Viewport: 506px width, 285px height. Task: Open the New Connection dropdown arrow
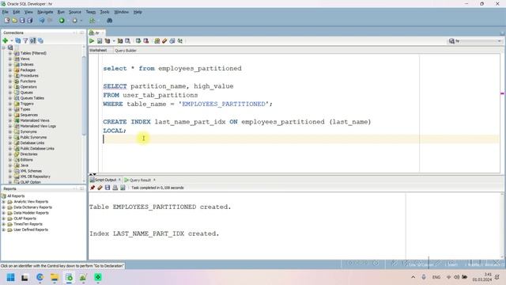pos(11,40)
